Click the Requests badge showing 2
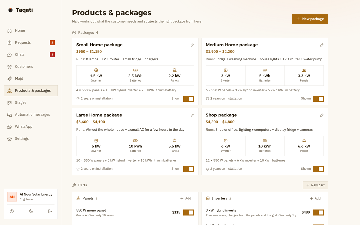The image size is (360, 225). (x=52, y=43)
